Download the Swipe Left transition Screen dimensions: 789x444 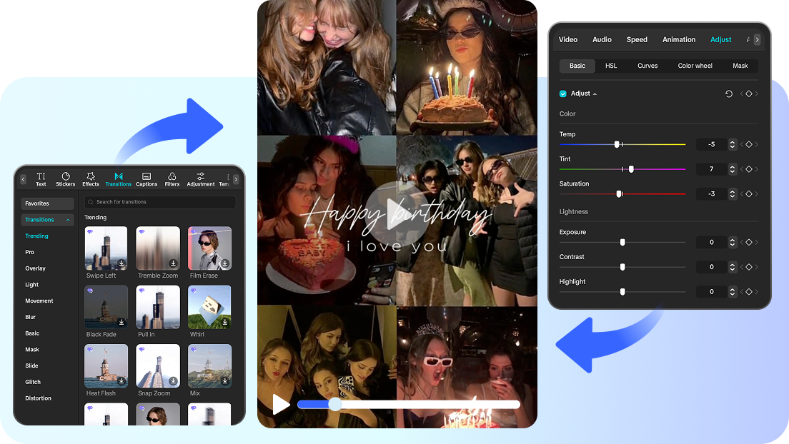121,263
